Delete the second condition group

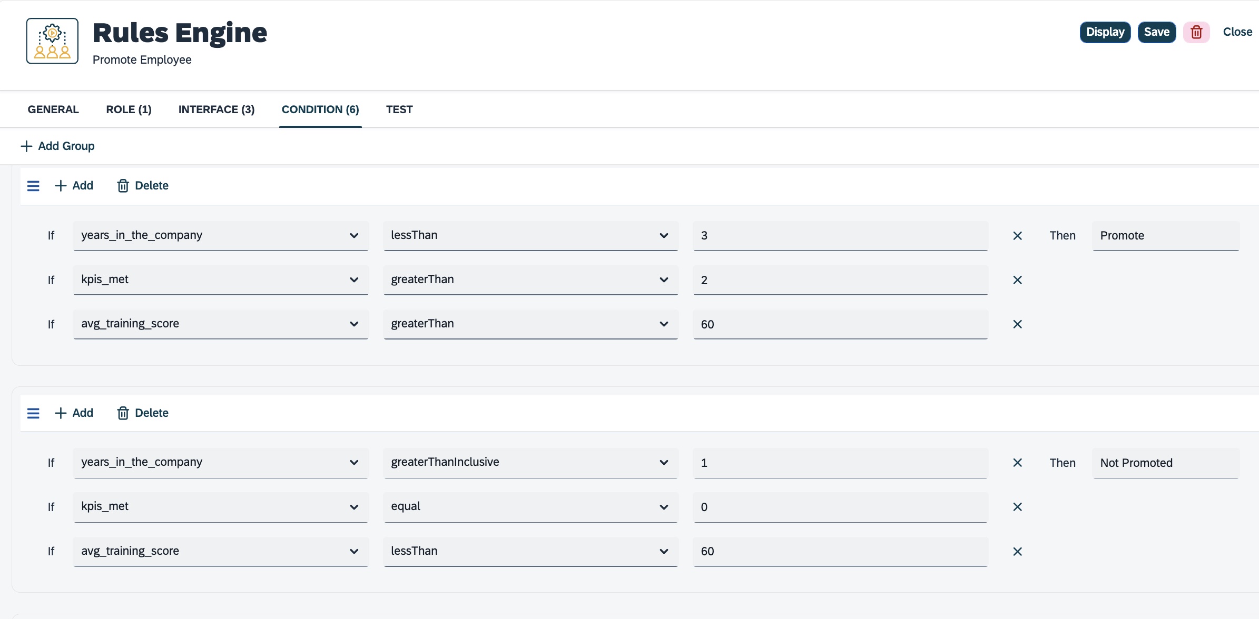(143, 413)
